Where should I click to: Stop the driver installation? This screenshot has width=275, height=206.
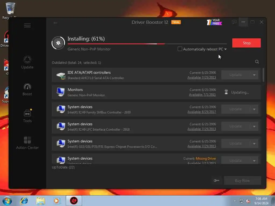pos(247,43)
